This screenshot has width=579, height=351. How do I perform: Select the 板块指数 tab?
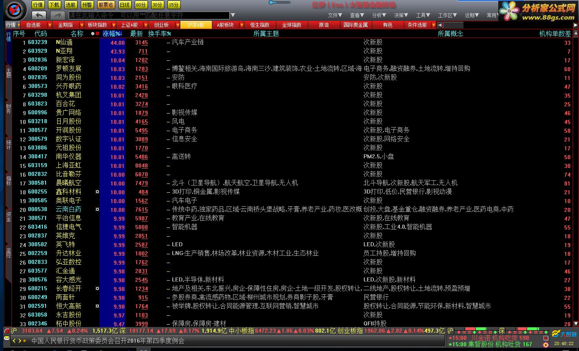[x=98, y=25]
